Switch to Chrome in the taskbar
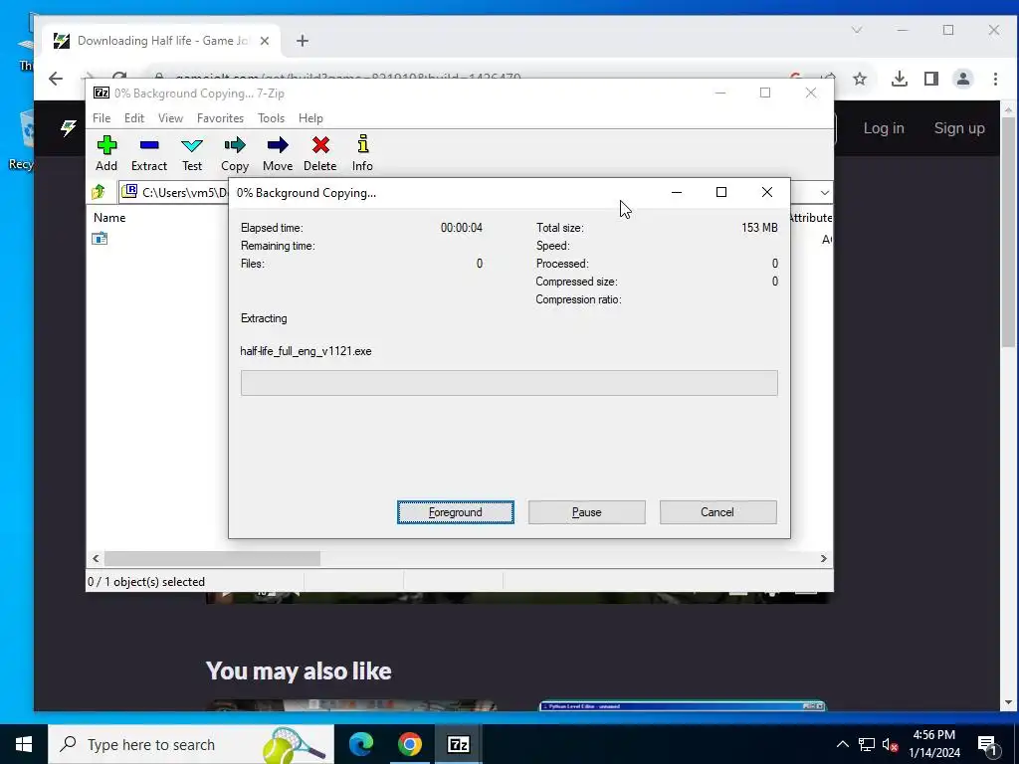 pos(409,744)
